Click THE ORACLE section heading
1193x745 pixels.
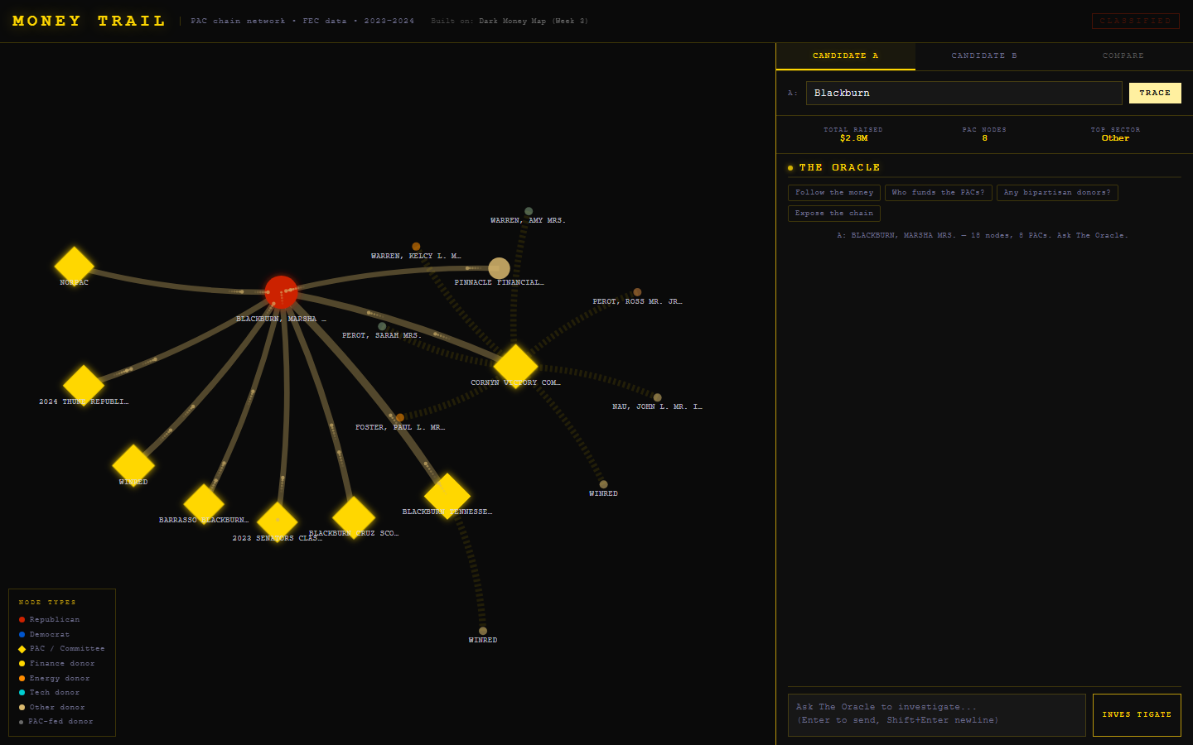point(839,167)
